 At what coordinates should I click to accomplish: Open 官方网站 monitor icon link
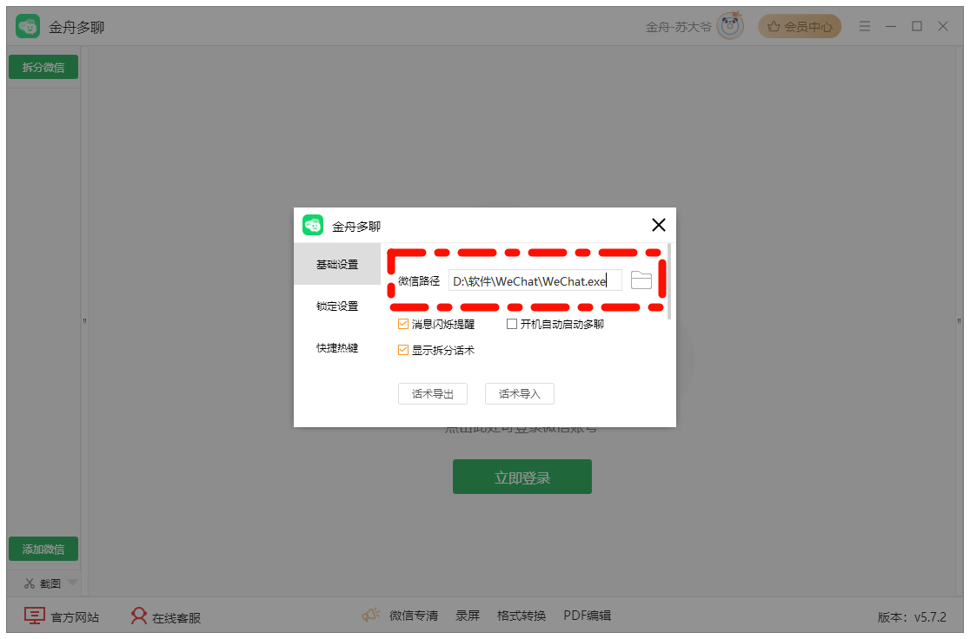tap(34, 616)
